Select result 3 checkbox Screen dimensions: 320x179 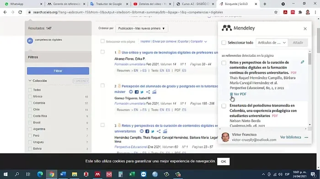click(102, 125)
